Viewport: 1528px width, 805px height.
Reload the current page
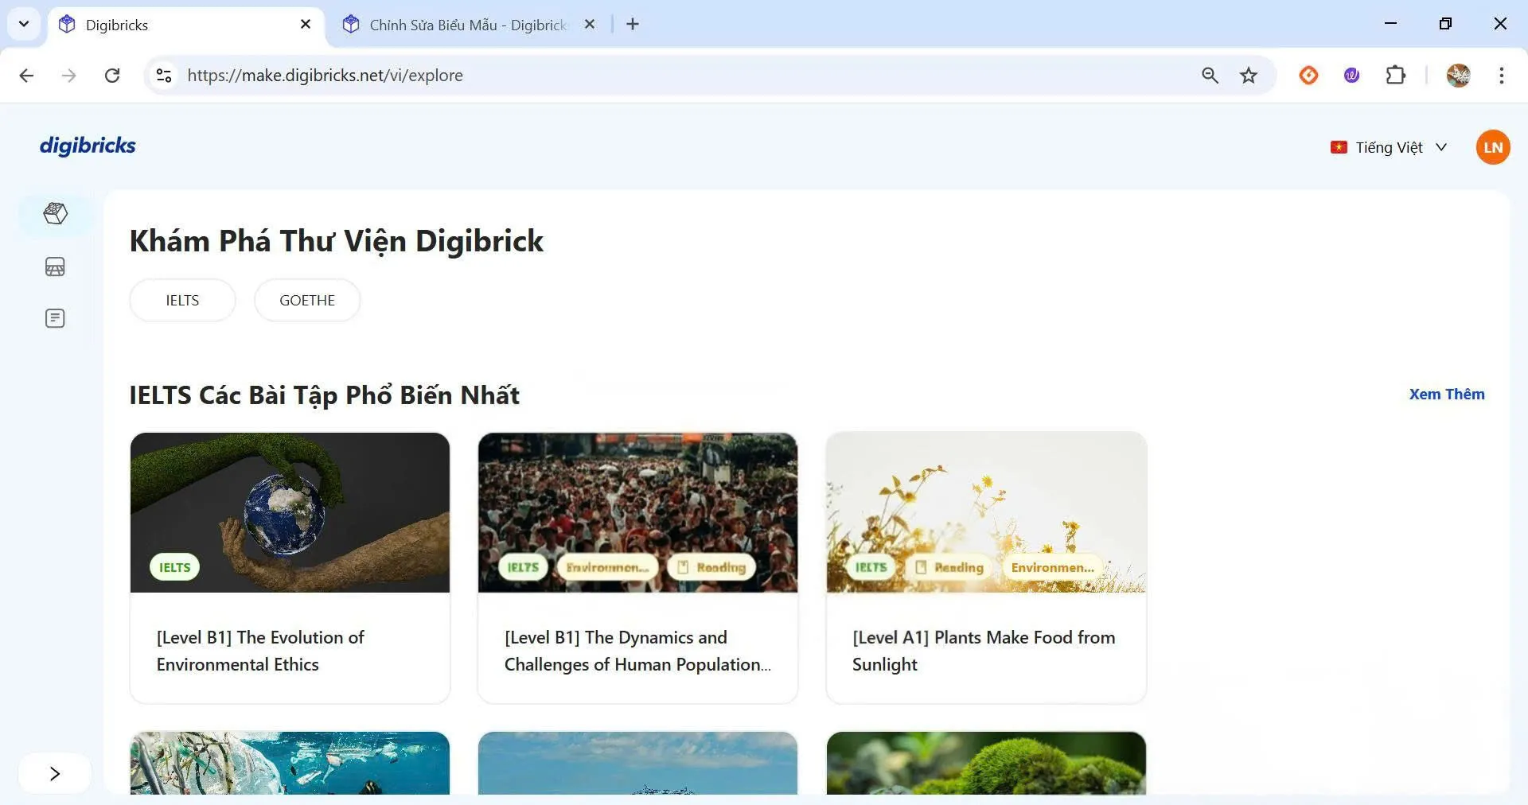[x=112, y=76]
